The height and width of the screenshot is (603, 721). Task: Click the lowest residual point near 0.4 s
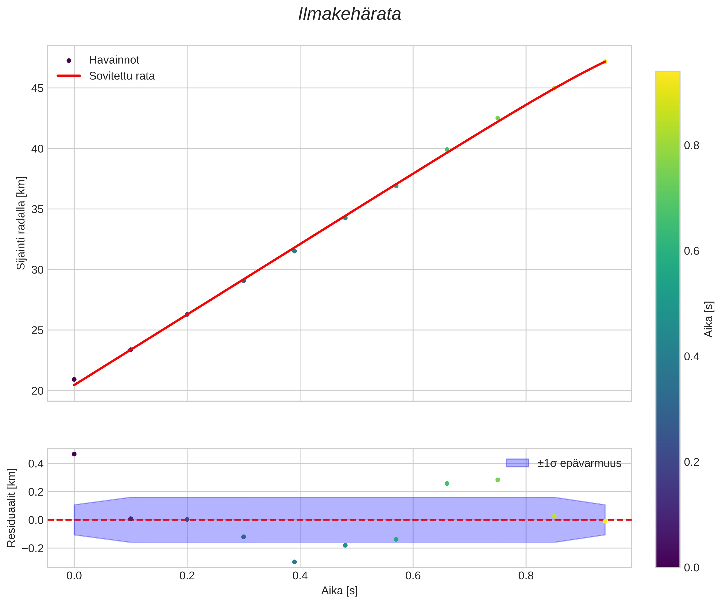click(x=294, y=562)
